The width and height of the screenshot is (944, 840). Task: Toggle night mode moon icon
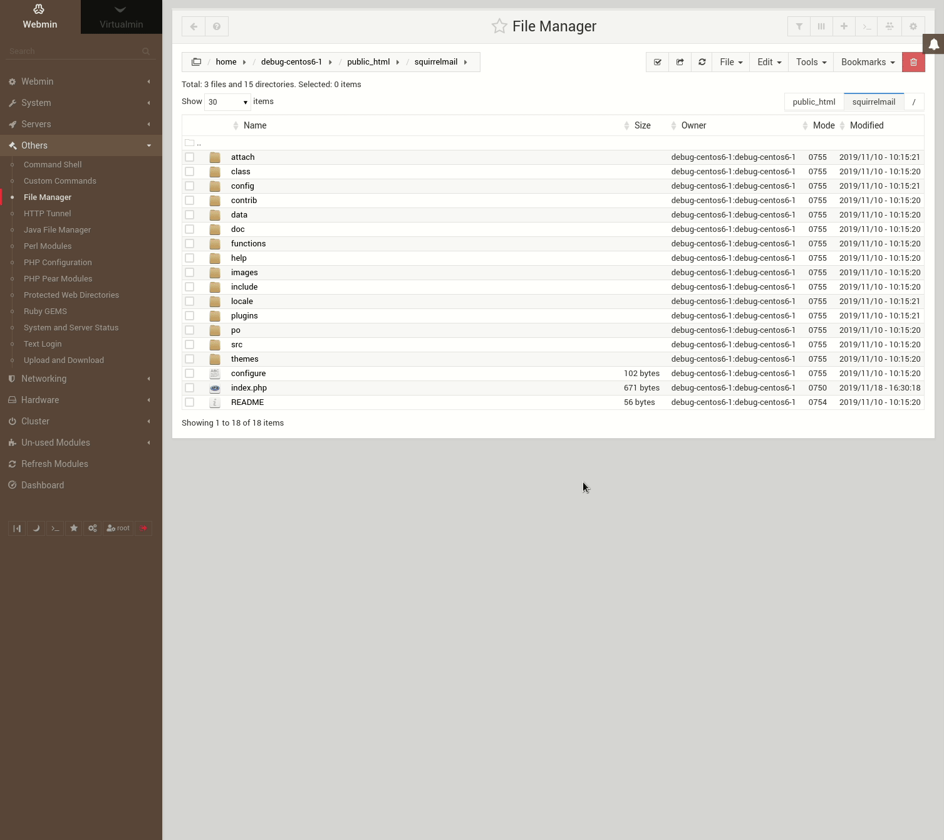(36, 528)
